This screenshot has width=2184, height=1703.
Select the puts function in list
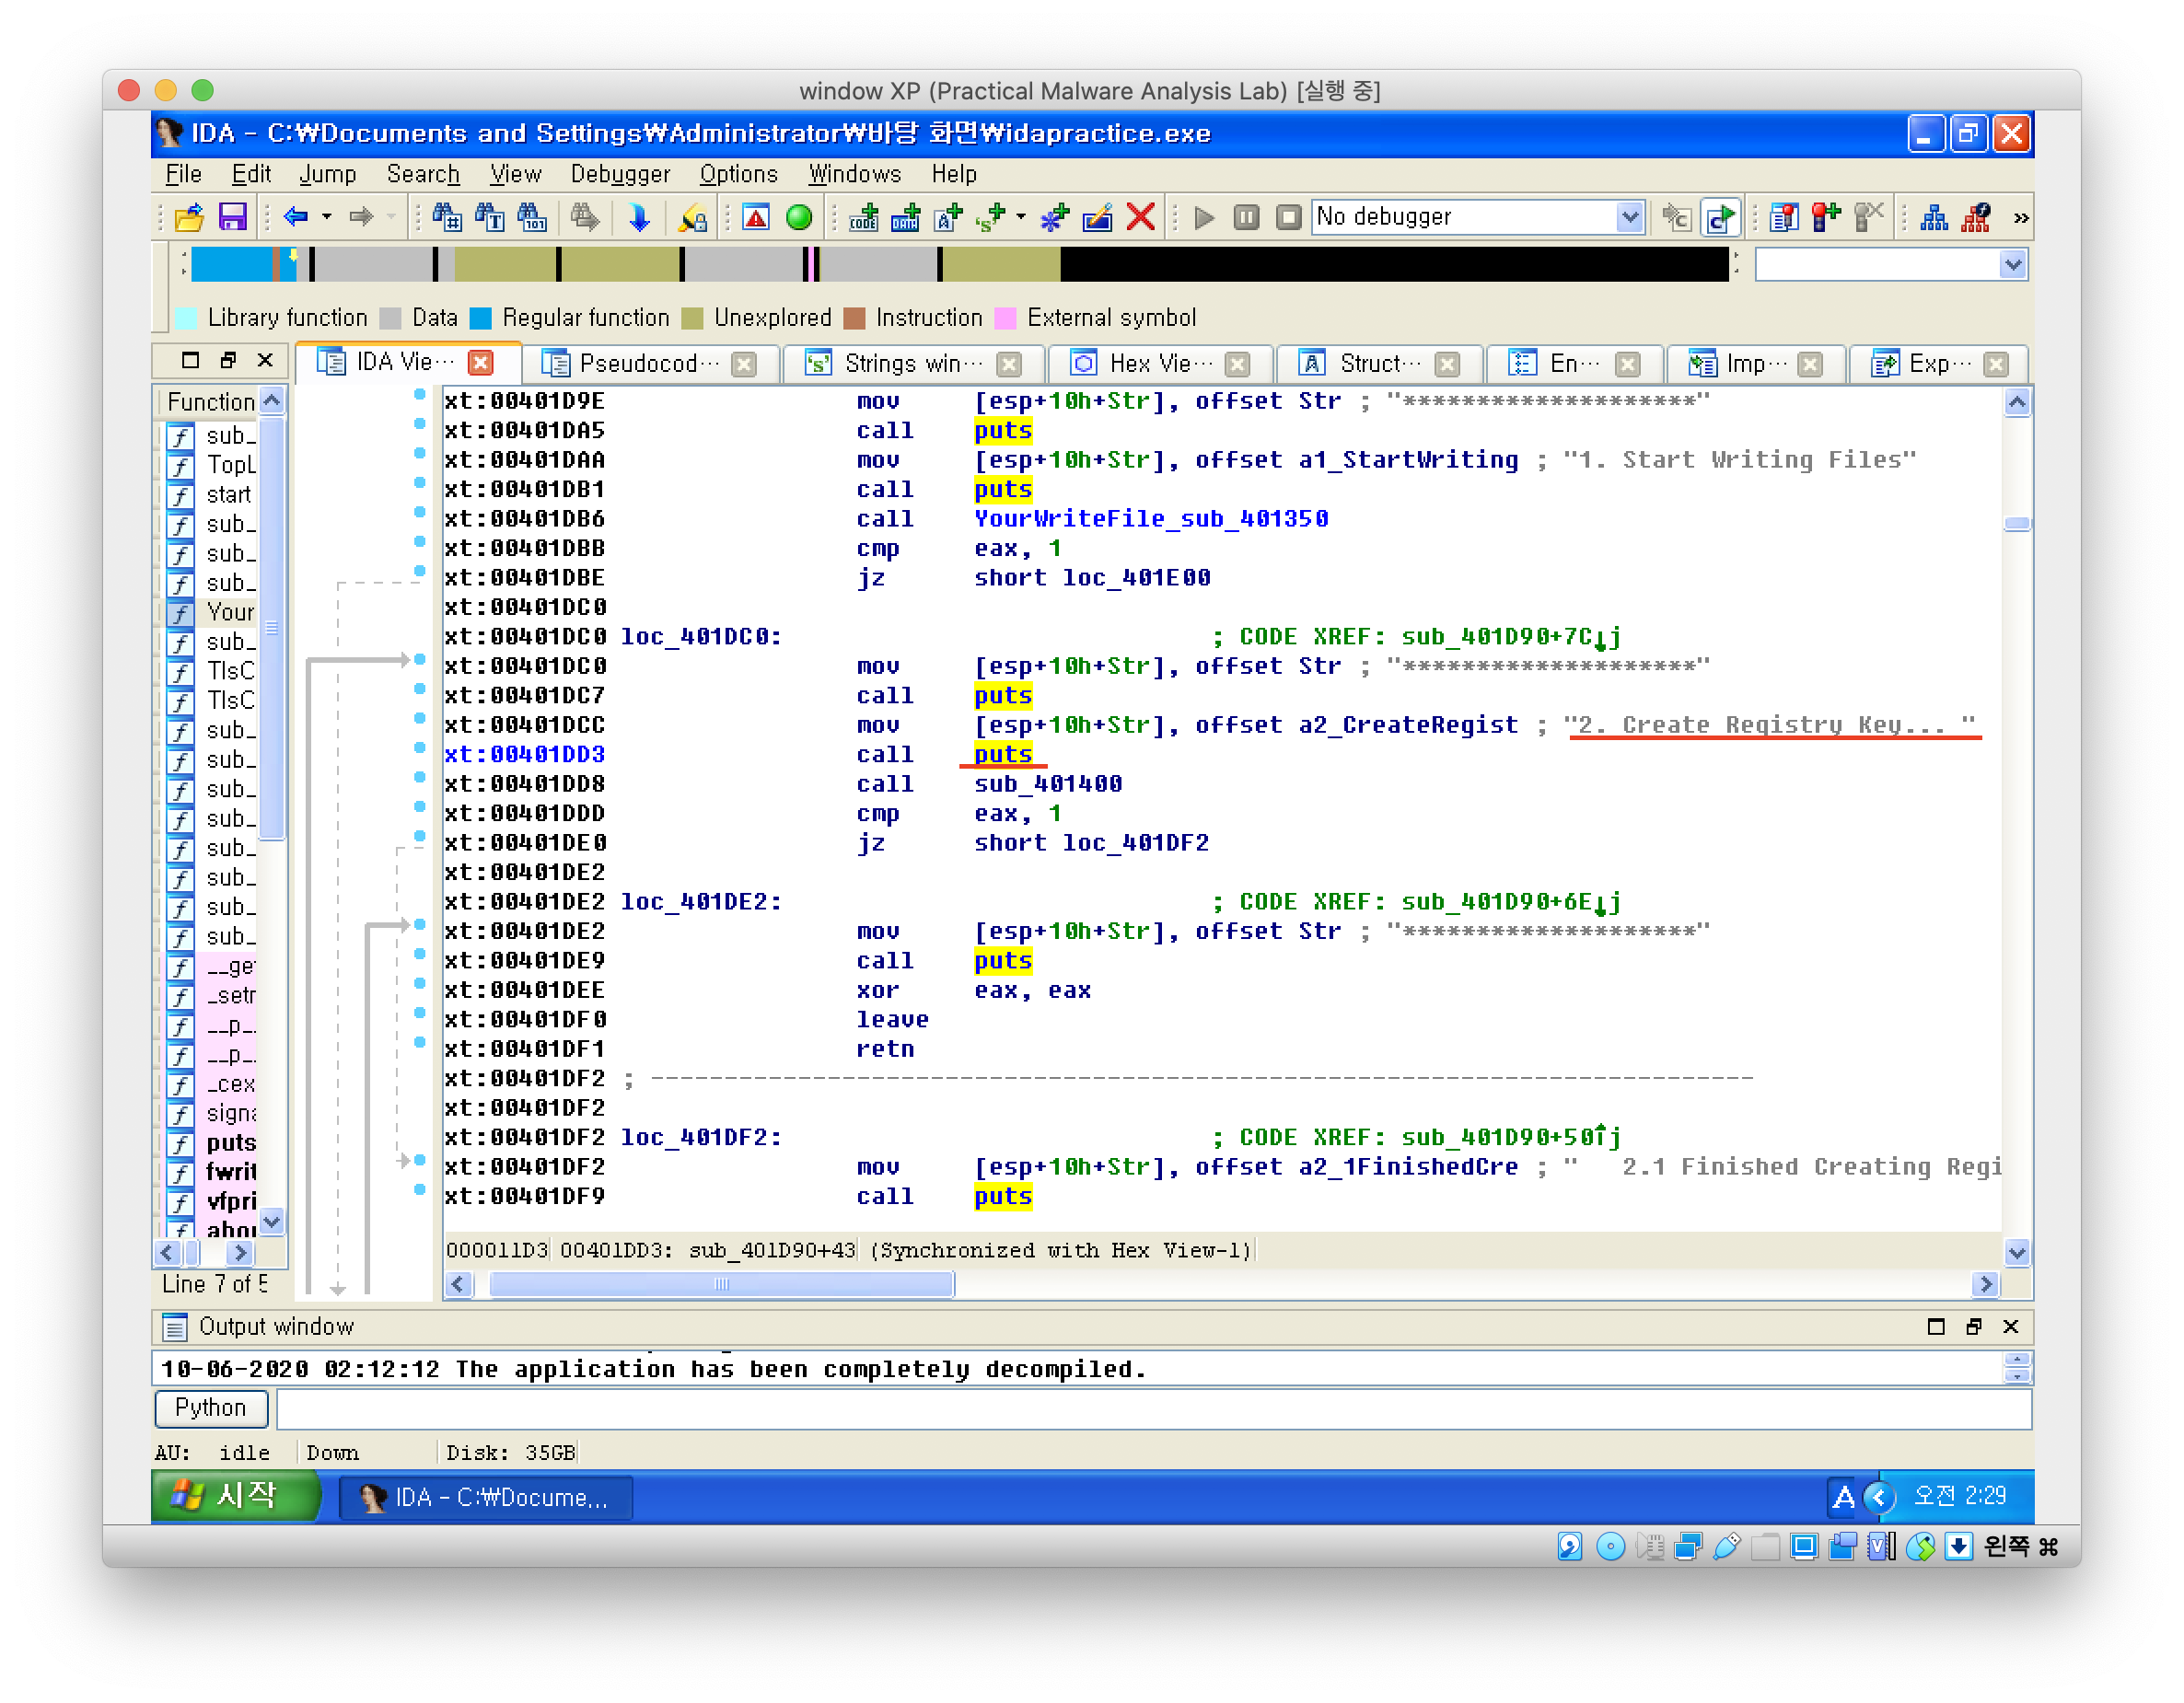tap(231, 1143)
